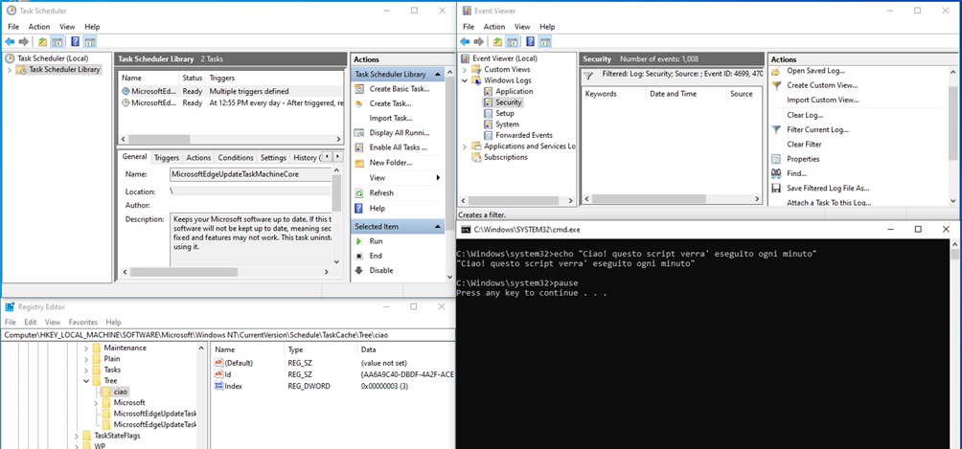Select the System log in Event Viewer

(x=507, y=124)
